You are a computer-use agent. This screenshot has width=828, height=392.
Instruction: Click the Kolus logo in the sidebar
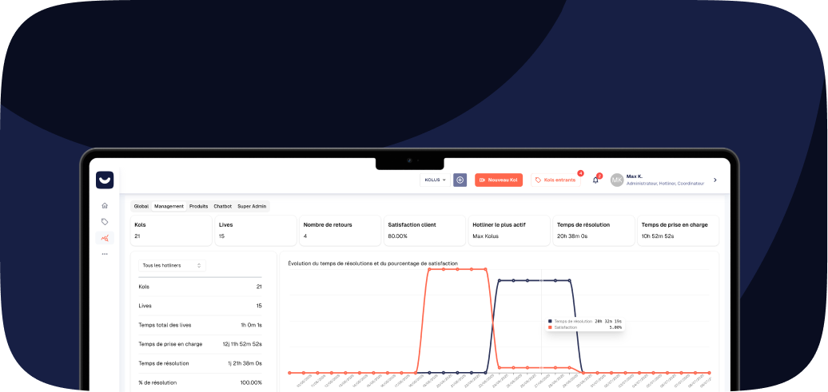(x=105, y=180)
